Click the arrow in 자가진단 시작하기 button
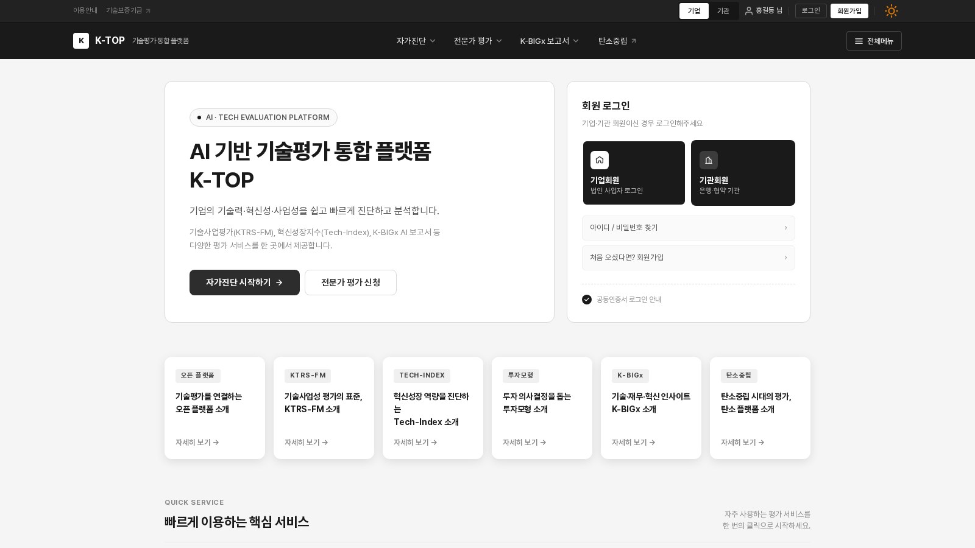Image resolution: width=975 pixels, height=548 pixels. (279, 283)
